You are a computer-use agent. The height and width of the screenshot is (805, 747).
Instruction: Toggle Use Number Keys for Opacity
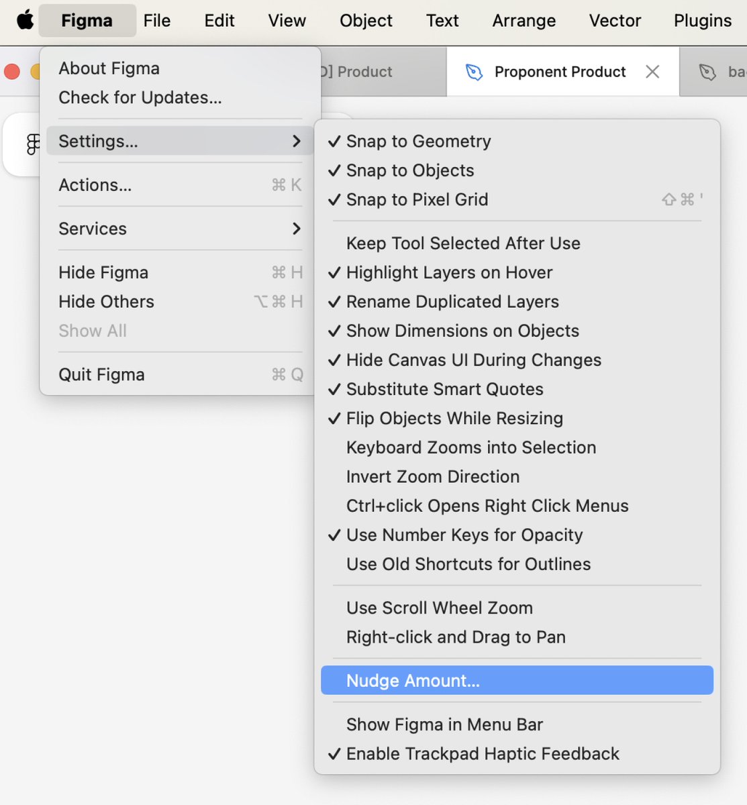point(517,535)
